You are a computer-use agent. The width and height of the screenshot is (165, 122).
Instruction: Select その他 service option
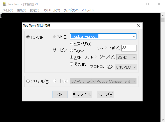(x=71, y=64)
